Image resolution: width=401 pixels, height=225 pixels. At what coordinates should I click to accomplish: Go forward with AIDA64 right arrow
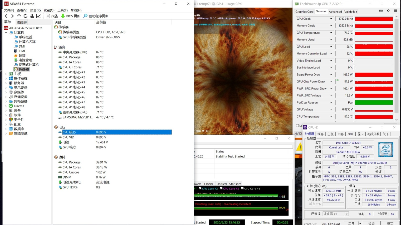click(x=13, y=16)
